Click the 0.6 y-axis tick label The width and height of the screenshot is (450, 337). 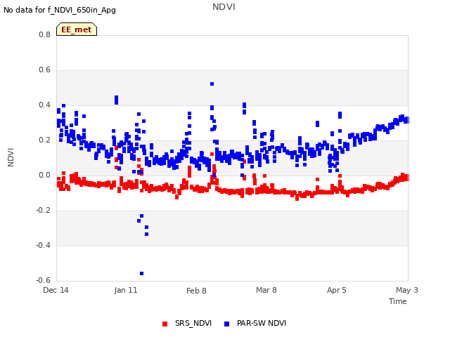click(44, 70)
